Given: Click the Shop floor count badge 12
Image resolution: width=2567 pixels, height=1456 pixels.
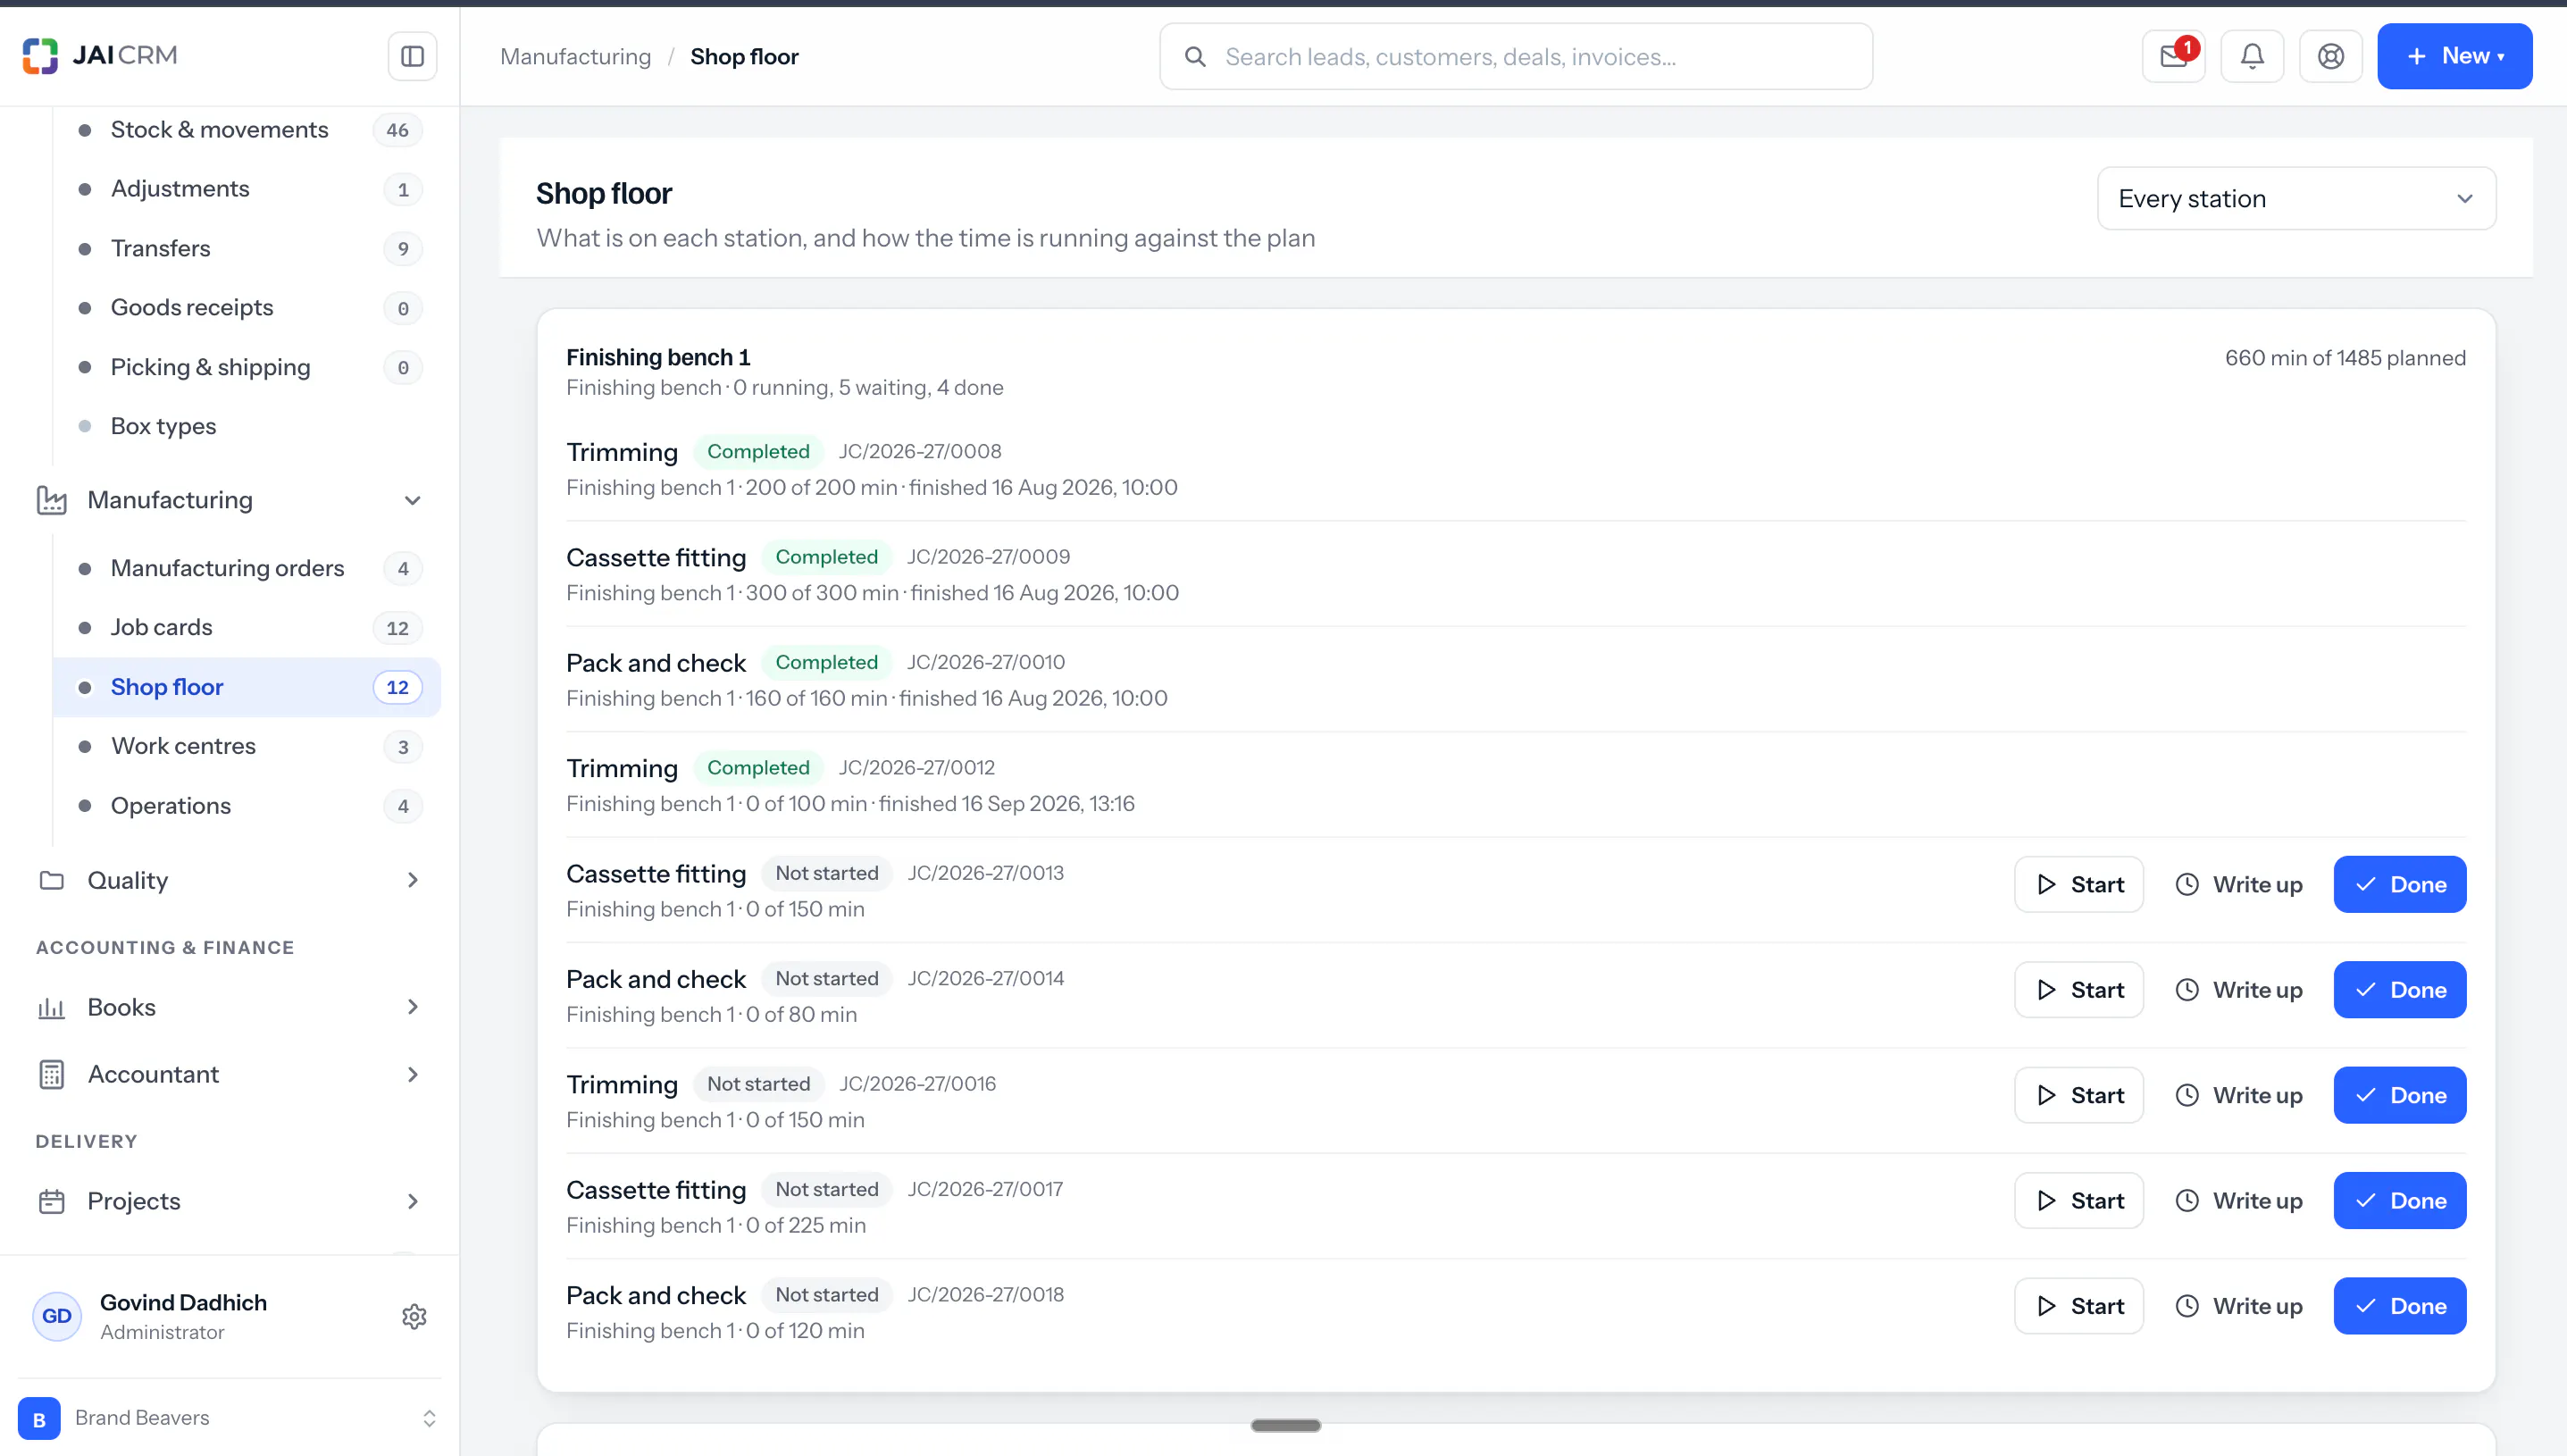Looking at the screenshot, I should coord(397,687).
